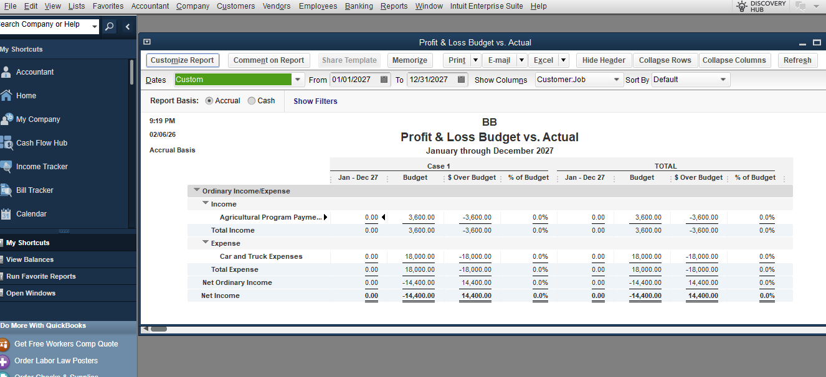This screenshot has height=377, width=826.
Task: Select the Cash report basis
Action: [252, 101]
